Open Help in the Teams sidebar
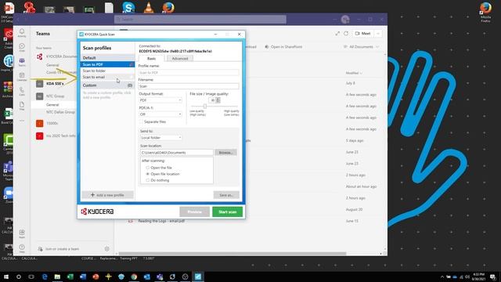Screen dimensions: 501x282 (22, 248)
